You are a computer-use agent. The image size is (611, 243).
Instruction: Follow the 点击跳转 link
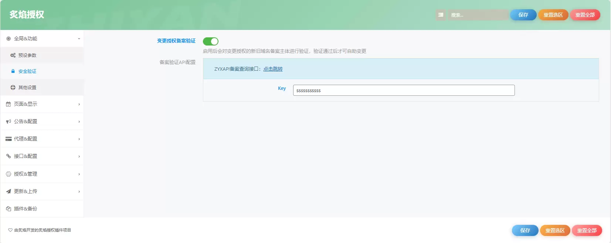pyautogui.click(x=273, y=69)
